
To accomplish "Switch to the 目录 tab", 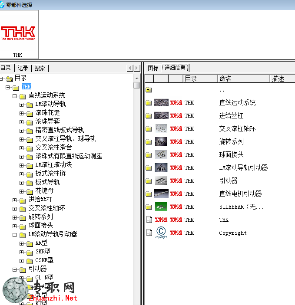I will pyautogui.click(x=6, y=68).
